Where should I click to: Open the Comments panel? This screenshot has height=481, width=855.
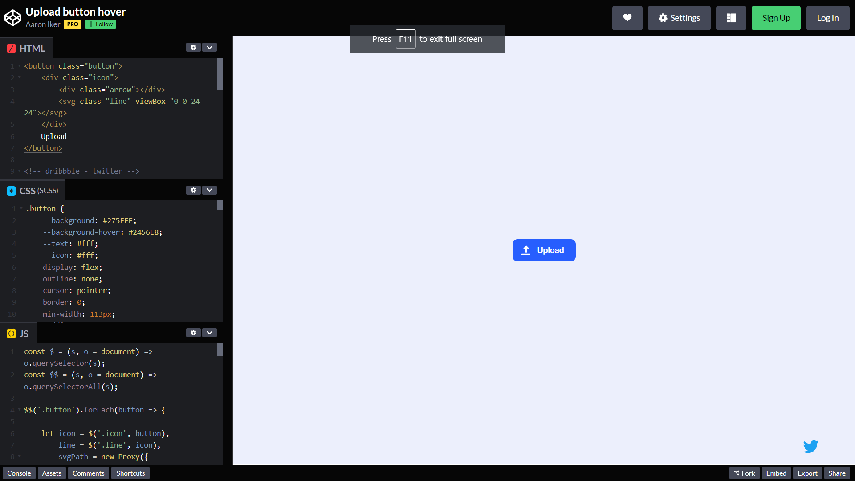click(89, 473)
